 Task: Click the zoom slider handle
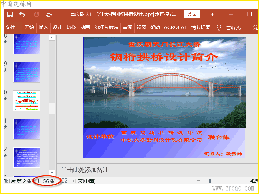[209, 181]
